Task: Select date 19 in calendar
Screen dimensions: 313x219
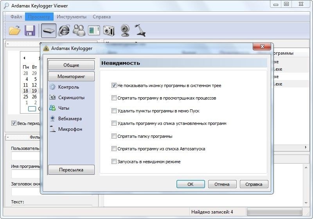Action: coord(34,91)
